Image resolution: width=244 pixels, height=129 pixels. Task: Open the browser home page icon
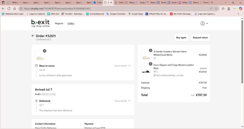[x=14, y=9]
